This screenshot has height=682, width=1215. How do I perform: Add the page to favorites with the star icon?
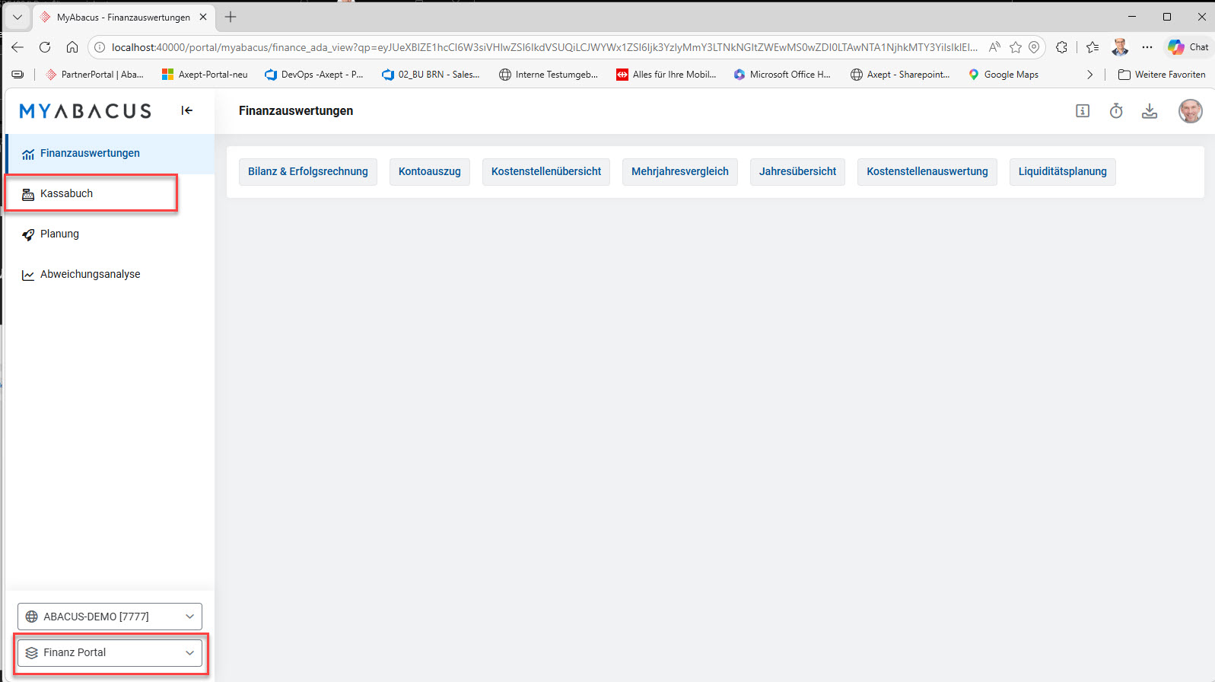tap(1016, 47)
